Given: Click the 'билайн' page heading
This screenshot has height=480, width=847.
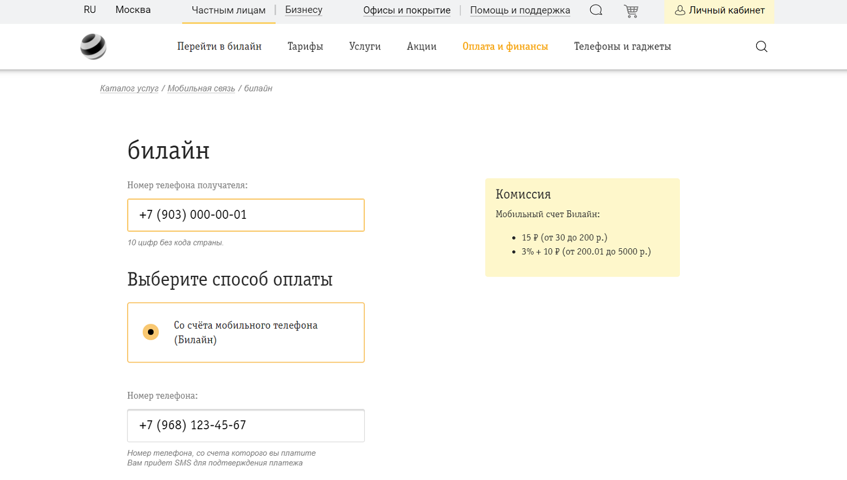Looking at the screenshot, I should (x=168, y=151).
